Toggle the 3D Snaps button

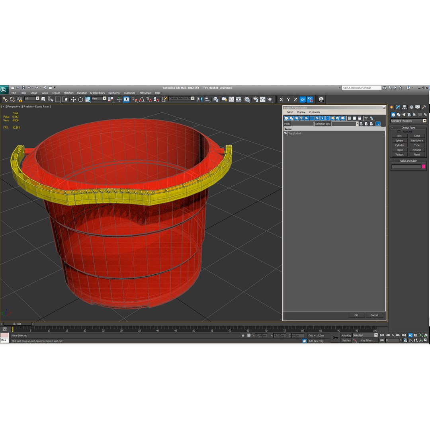pos(135,99)
